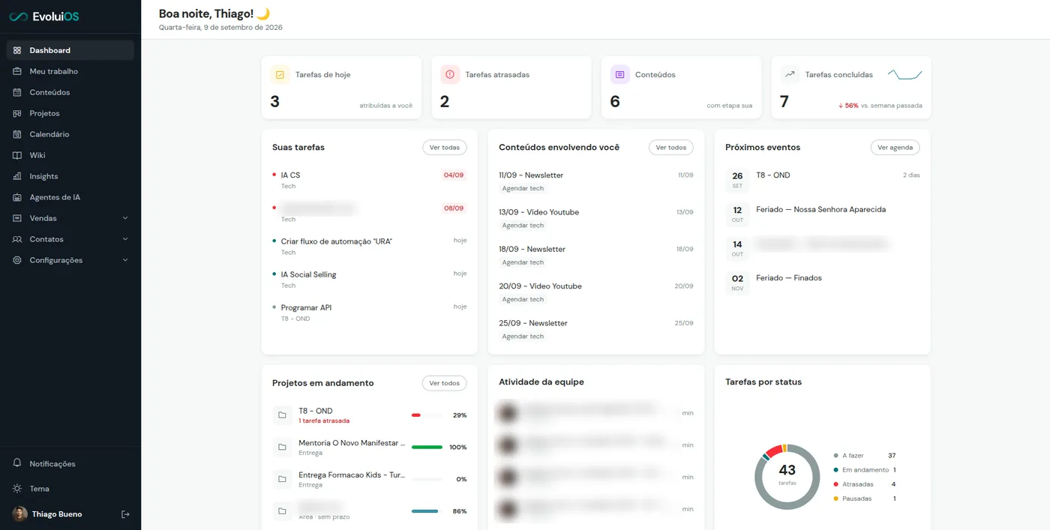Screen dimensions: 1050x530
Task: Click the Dashboard grid icon in sidebar
Action: [17, 50]
